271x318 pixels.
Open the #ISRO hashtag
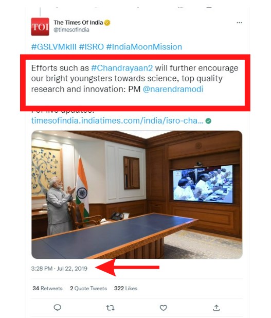click(x=91, y=47)
